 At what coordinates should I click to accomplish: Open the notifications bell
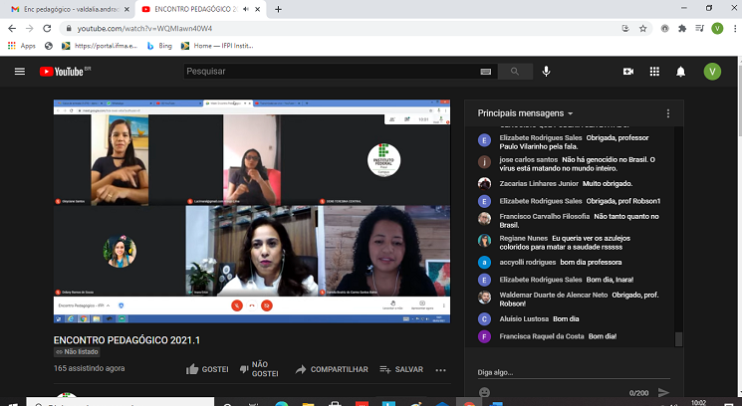pyautogui.click(x=680, y=72)
